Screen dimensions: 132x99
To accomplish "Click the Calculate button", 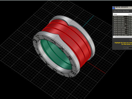I will [128, 48].
